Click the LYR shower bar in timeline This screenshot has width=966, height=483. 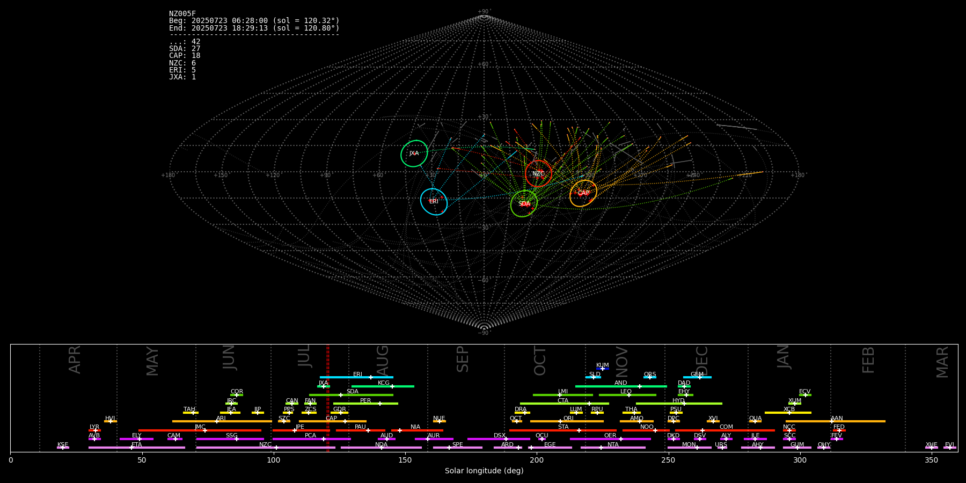94,430
